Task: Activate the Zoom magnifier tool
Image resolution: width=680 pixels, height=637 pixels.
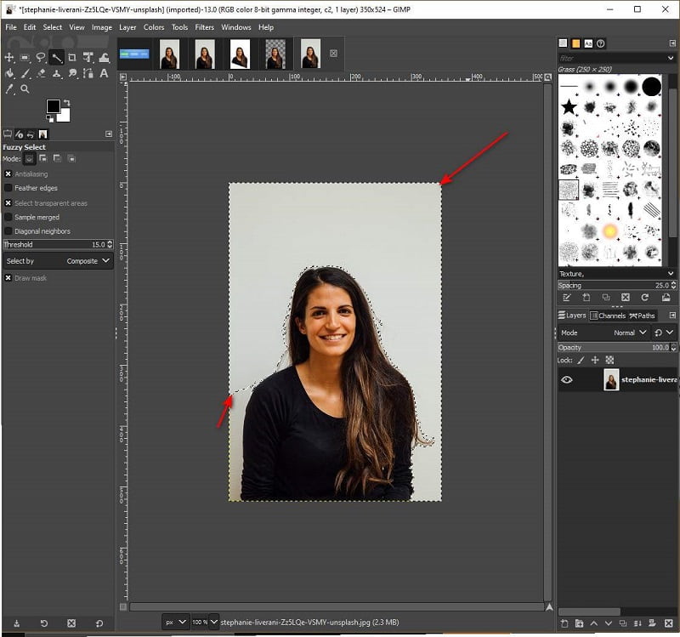Action: [25, 88]
